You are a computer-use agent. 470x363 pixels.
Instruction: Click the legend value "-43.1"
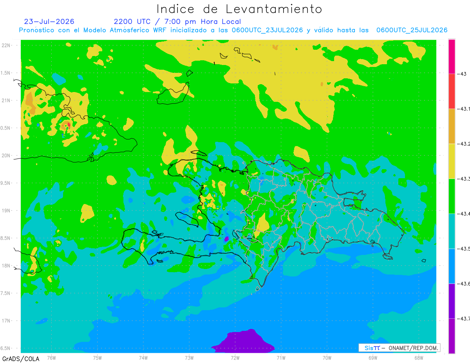point(463,108)
